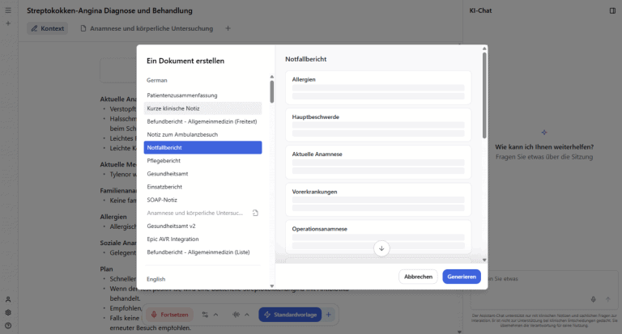Open settings gear in left sidebar
This screenshot has width=622, height=334.
[x=8, y=312]
